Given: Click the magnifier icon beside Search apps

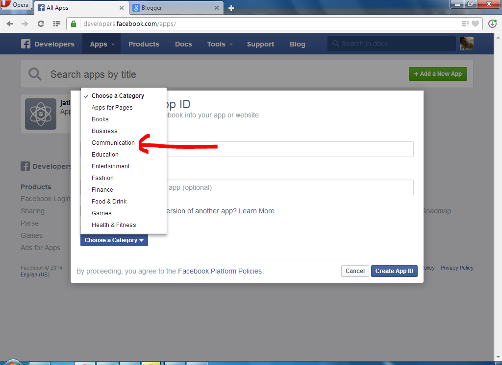Looking at the screenshot, I should [x=35, y=74].
